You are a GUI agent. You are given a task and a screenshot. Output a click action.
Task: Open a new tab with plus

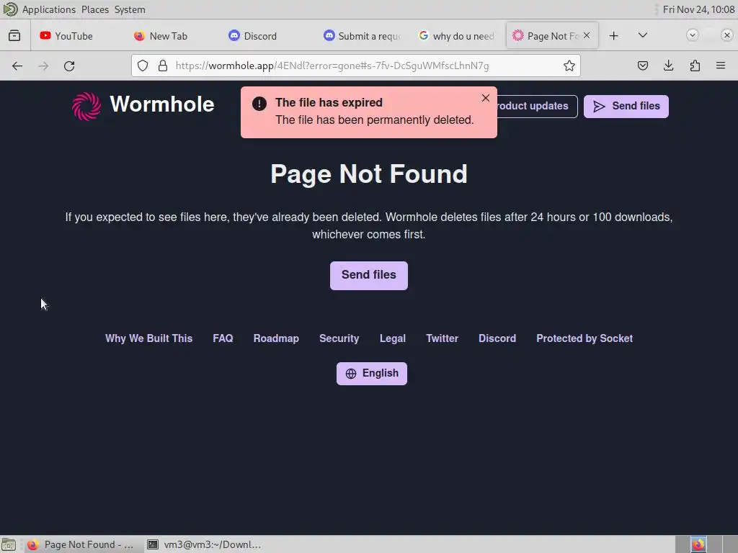pos(614,36)
